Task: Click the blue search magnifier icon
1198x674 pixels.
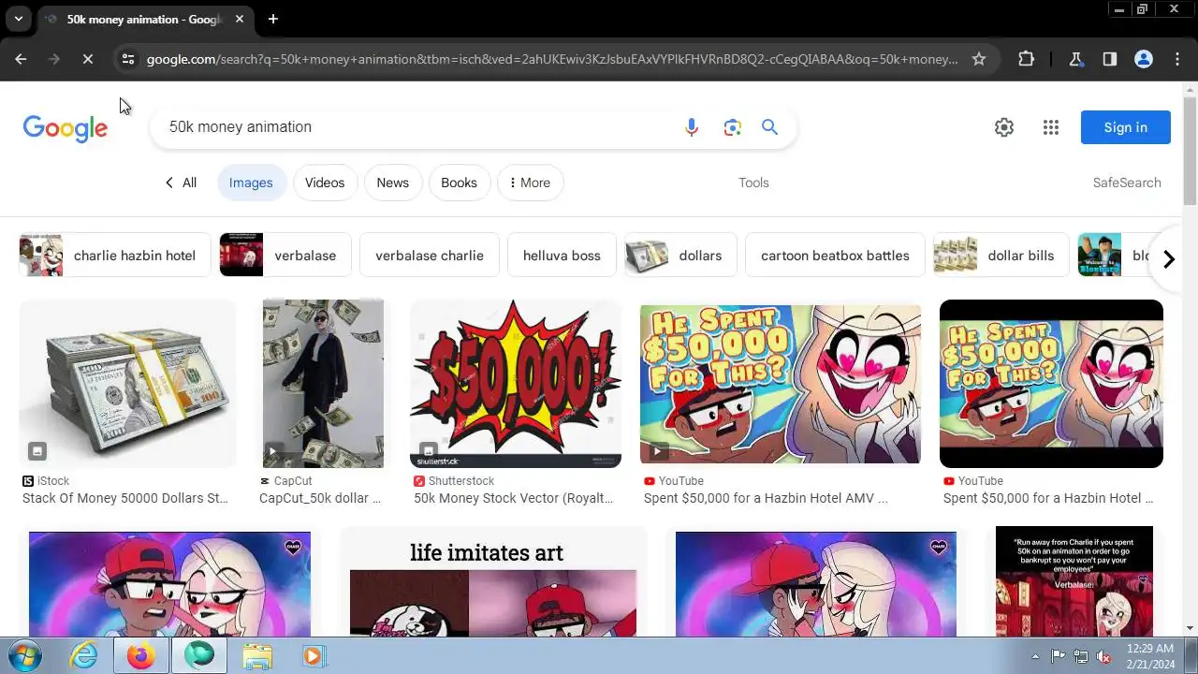Action: pos(769,126)
